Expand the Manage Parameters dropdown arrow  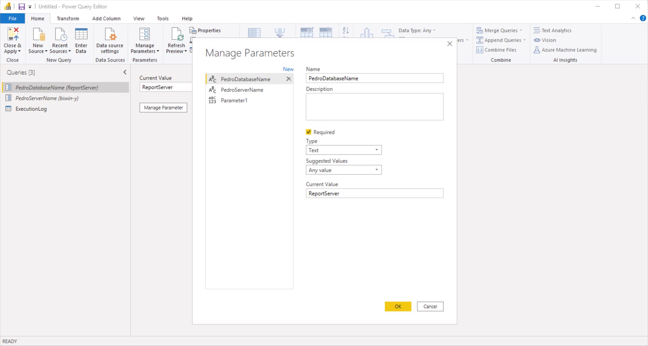158,51
